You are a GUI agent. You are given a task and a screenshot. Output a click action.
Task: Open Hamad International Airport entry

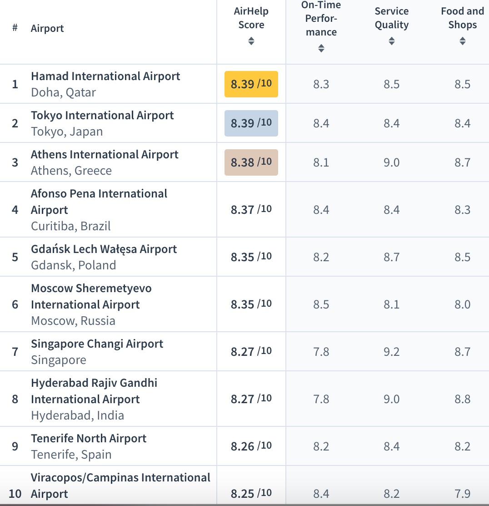tap(105, 76)
